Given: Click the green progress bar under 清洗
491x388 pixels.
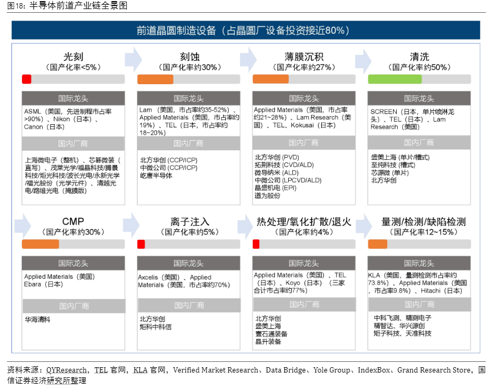Looking at the screenshot, I should (x=395, y=79).
